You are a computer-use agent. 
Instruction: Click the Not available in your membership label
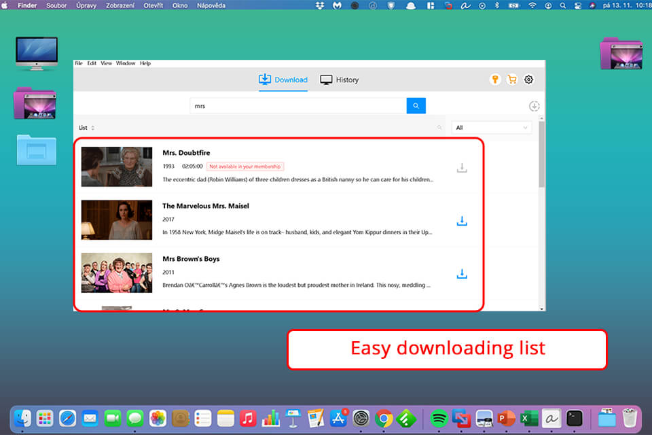(245, 167)
